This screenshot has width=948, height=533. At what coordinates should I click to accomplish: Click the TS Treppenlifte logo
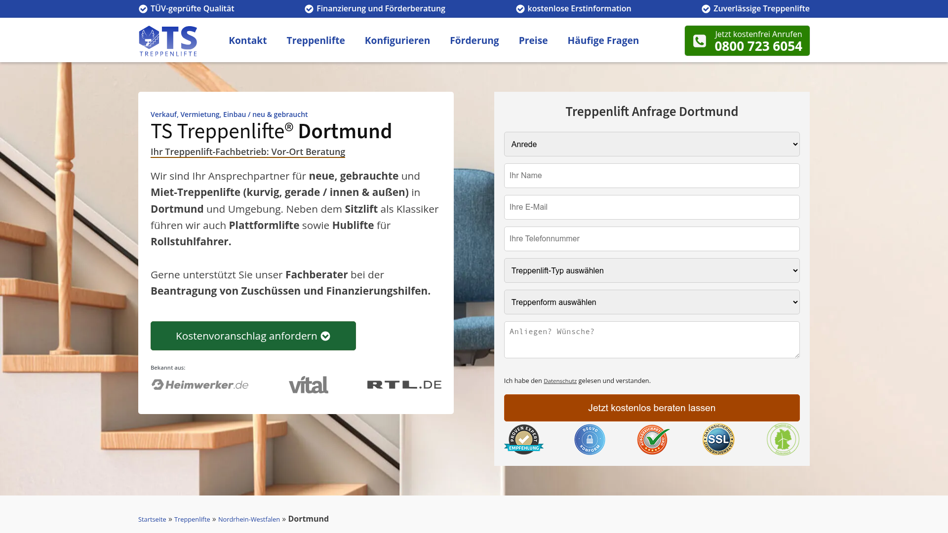(168, 41)
